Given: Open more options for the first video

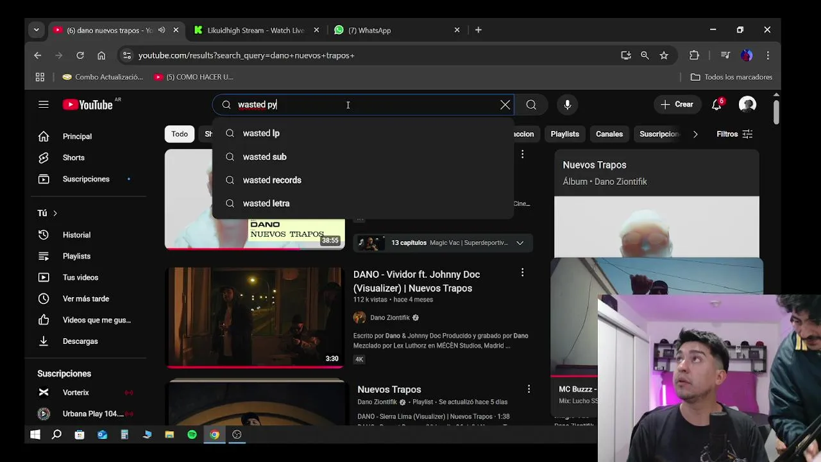Looking at the screenshot, I should 522,154.
